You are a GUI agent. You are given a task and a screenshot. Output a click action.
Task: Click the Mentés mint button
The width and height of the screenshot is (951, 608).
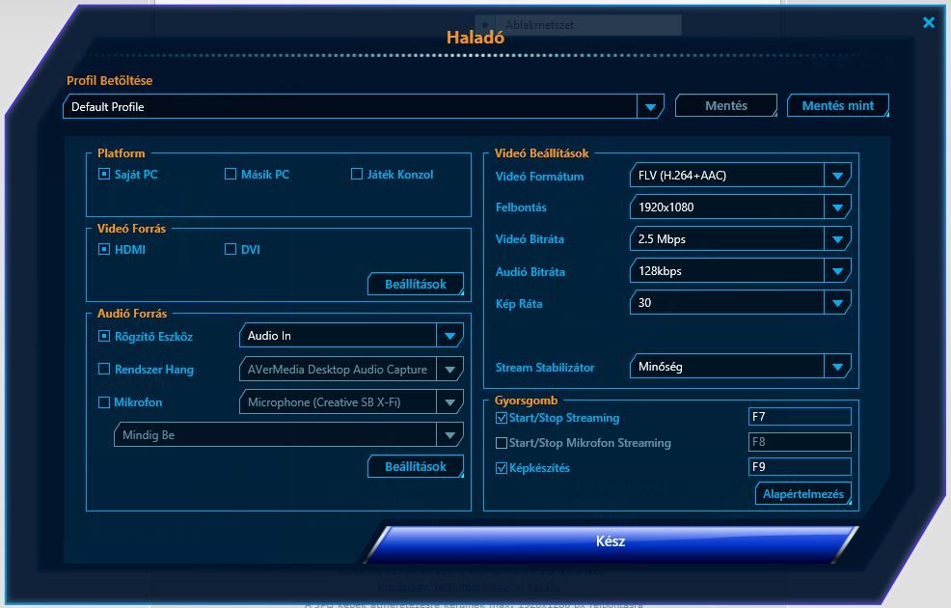[x=838, y=105]
